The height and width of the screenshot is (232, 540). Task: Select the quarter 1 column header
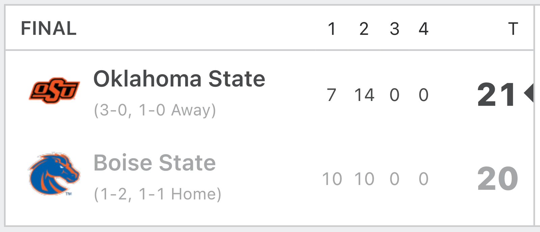332,29
